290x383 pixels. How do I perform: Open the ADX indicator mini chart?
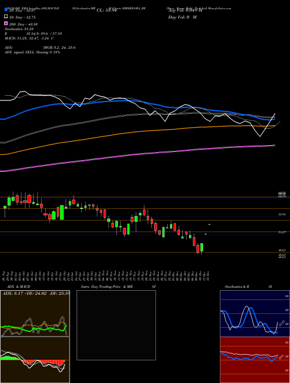point(35,313)
